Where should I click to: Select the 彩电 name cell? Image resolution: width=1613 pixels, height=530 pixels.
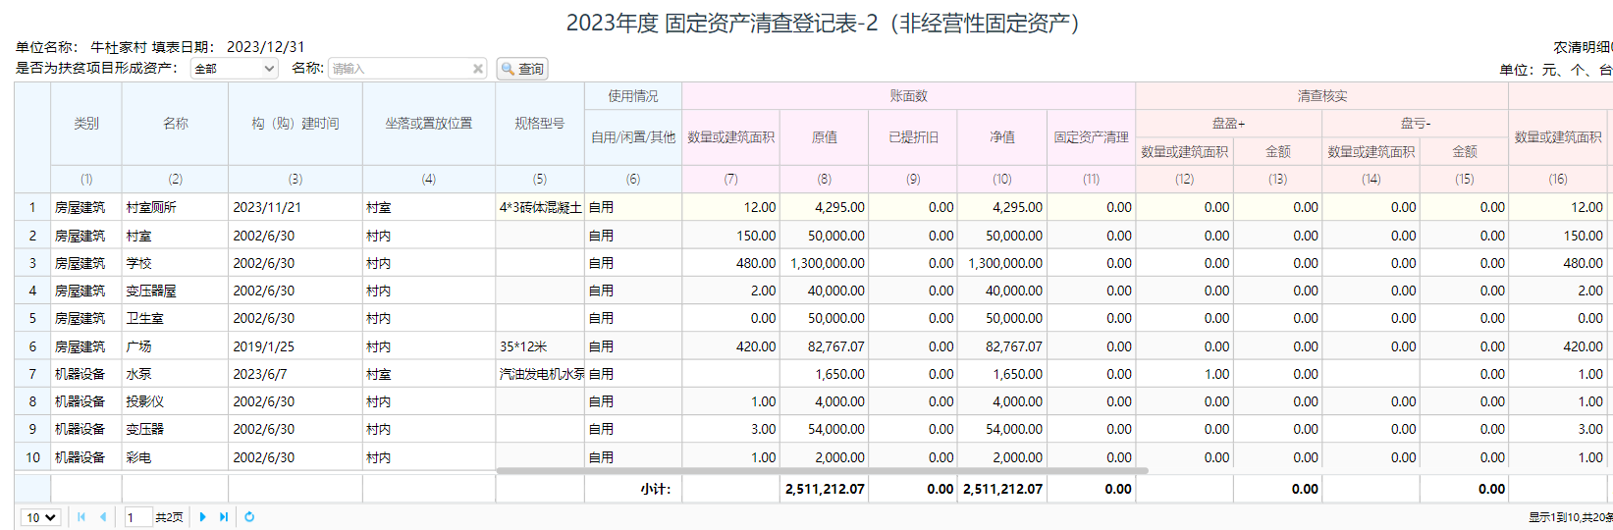pyautogui.click(x=175, y=457)
